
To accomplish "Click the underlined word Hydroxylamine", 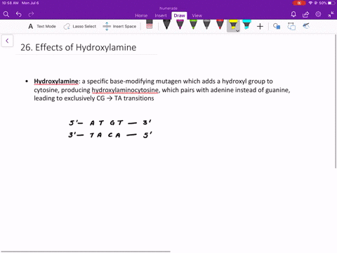I will tap(56, 82).
